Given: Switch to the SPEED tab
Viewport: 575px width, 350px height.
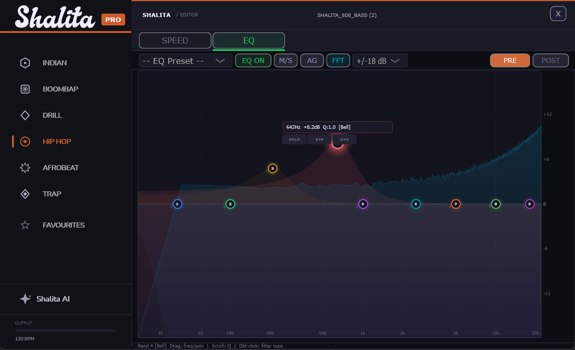Looking at the screenshot, I should [175, 40].
